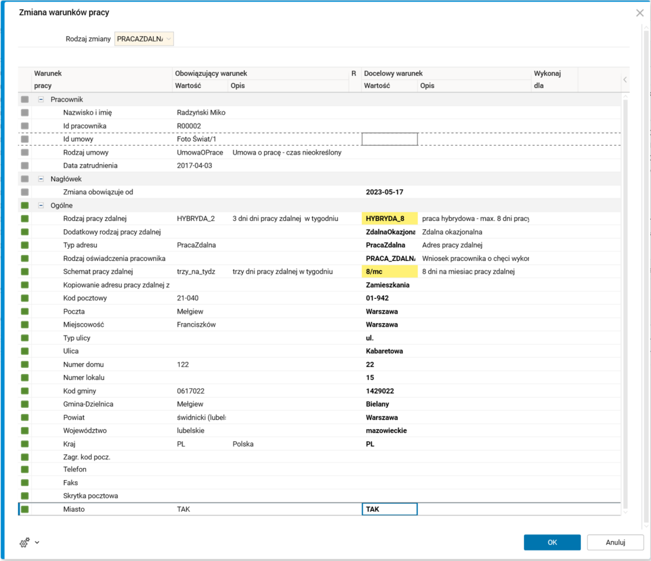Toggle green marker beside Telefon row

tap(25, 469)
